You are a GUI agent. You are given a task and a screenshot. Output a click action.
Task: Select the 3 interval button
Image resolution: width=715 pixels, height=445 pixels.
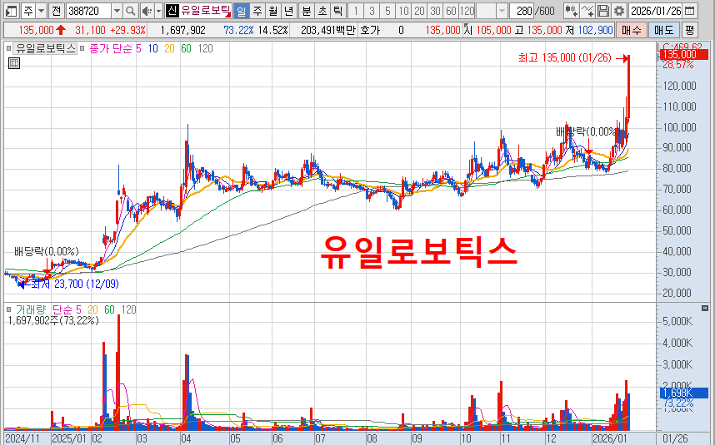(x=372, y=11)
